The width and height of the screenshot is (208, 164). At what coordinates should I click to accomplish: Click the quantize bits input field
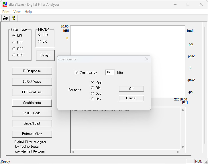click(x=110, y=72)
